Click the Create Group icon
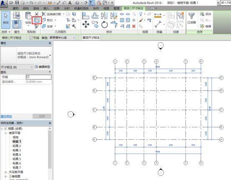231x180 pixels. click(x=180, y=15)
